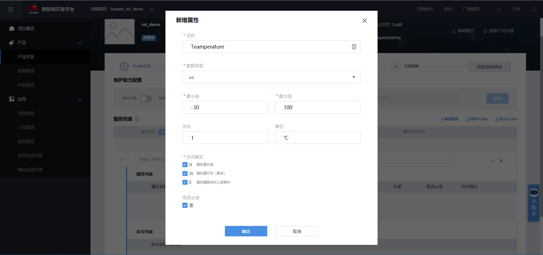Uncheck the E report-event access mode
The width and height of the screenshot is (543, 255).
coord(185,182)
